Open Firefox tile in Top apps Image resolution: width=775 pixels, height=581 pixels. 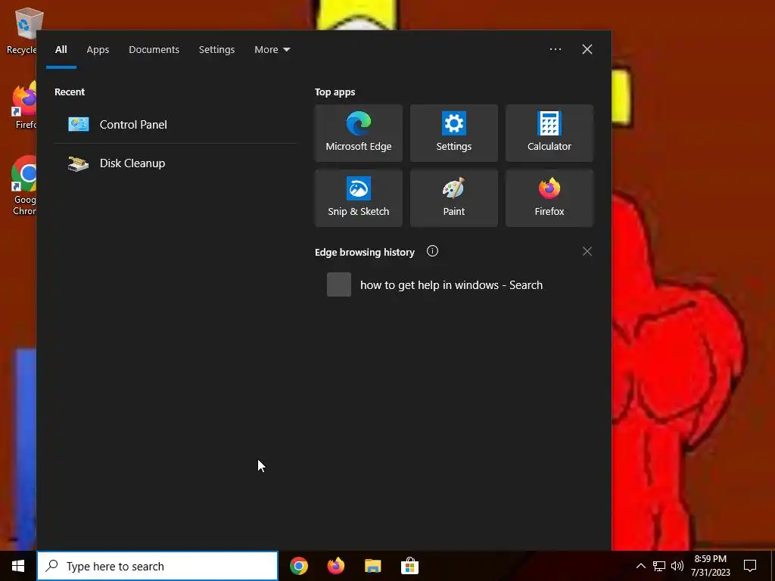click(x=549, y=198)
